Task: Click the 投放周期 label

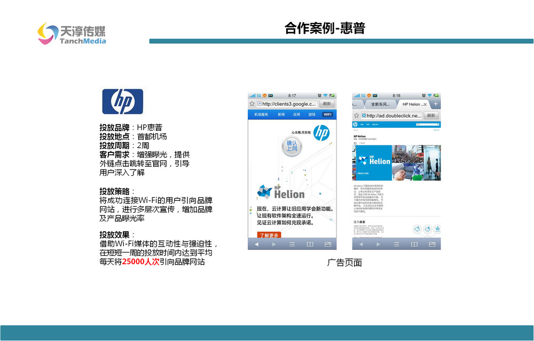Action: 114,145
